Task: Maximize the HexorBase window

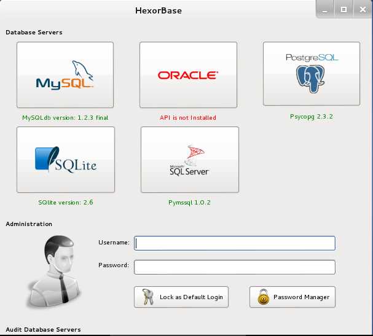Action: (x=344, y=9)
